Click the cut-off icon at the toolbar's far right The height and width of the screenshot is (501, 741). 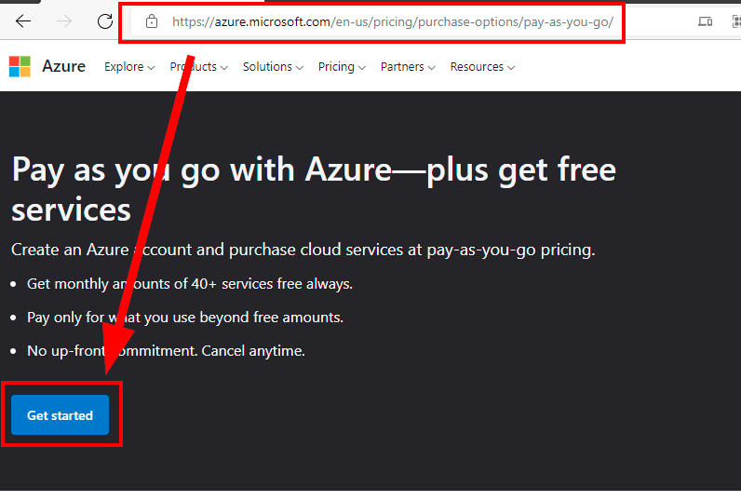click(x=736, y=21)
